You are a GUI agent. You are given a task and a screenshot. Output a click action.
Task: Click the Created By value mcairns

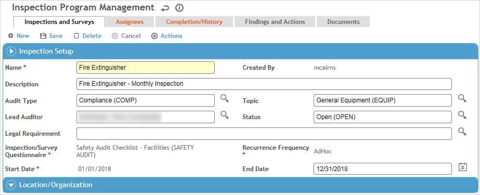coord(325,68)
